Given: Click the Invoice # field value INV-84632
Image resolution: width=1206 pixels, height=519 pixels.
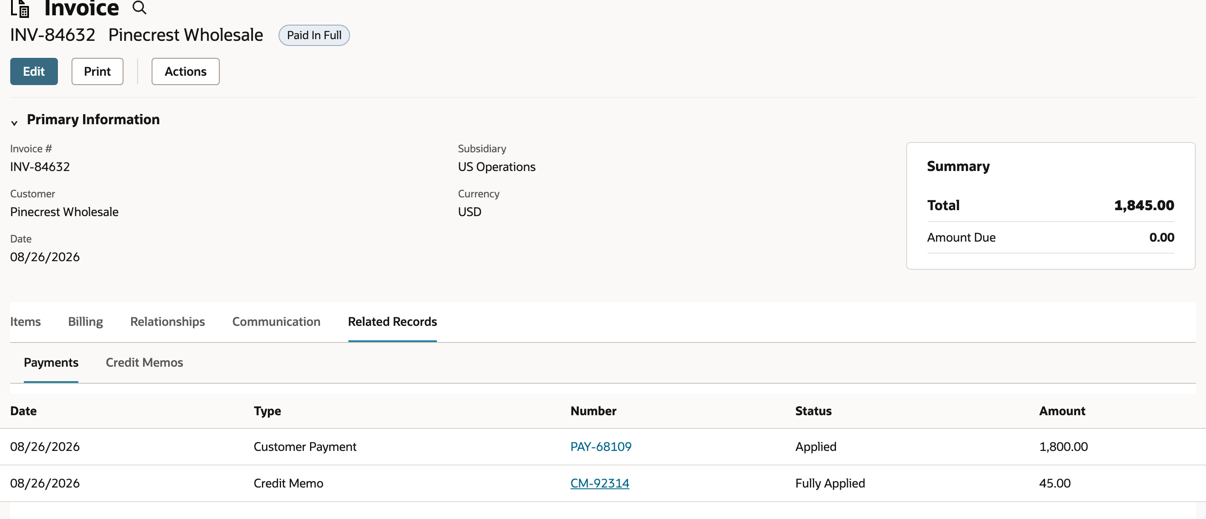Looking at the screenshot, I should pos(40,167).
